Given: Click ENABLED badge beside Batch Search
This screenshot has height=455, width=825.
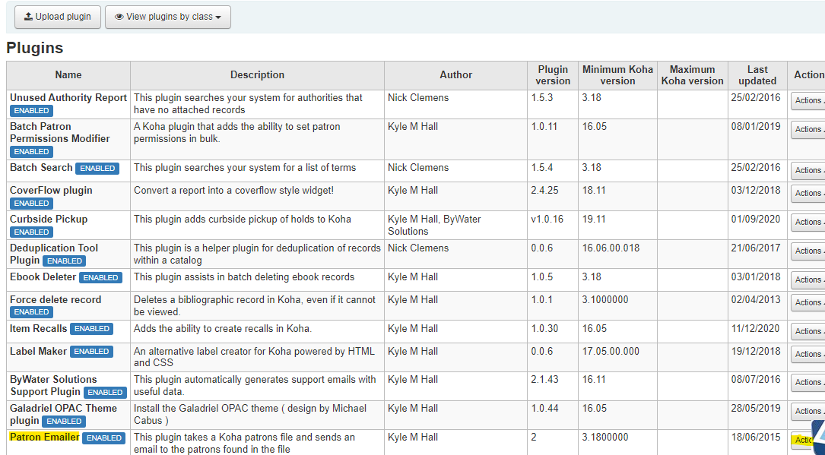Looking at the screenshot, I should (97, 168).
